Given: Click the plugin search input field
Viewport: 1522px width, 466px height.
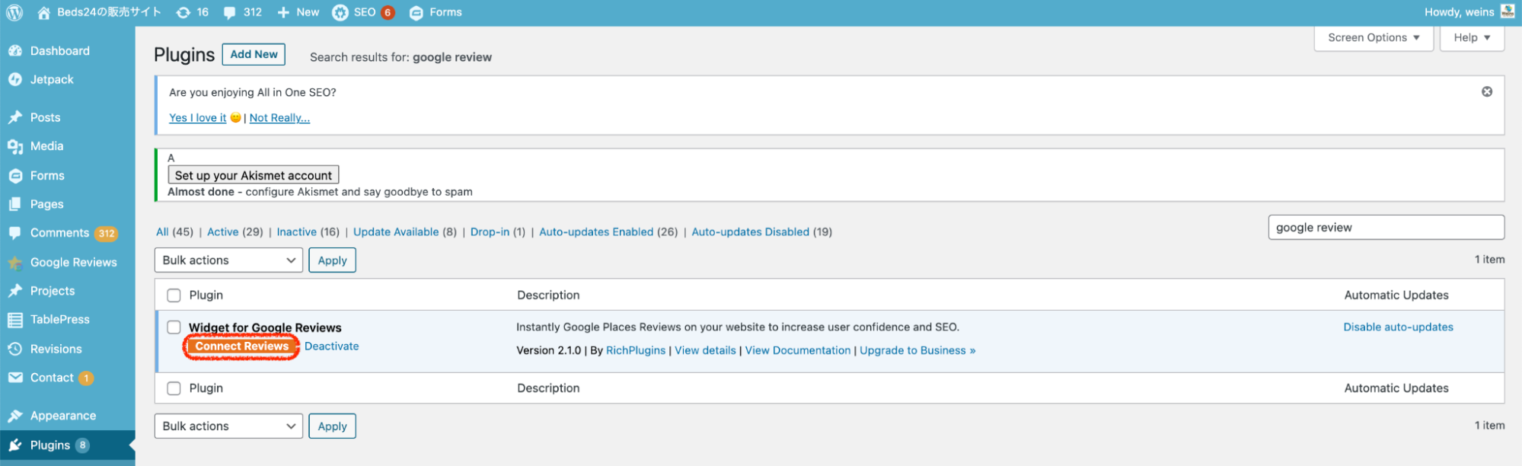Looking at the screenshot, I should point(1385,228).
